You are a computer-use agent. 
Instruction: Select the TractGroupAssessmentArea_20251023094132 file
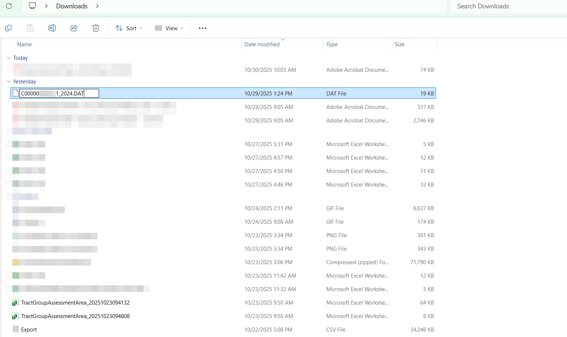point(75,303)
